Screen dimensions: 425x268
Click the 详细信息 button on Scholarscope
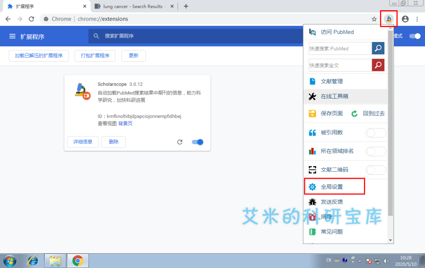(x=83, y=142)
